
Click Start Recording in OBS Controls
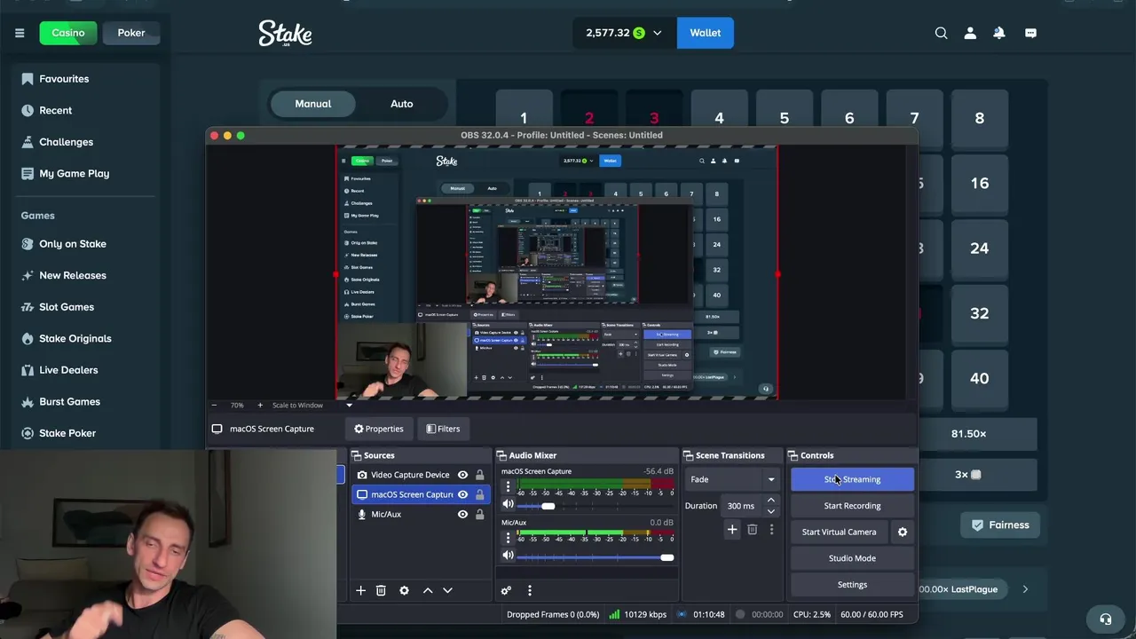[x=852, y=506]
